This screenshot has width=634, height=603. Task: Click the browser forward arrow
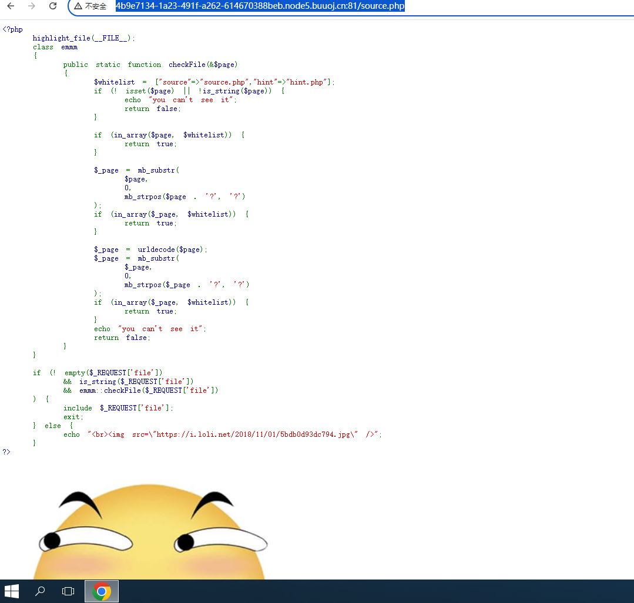click(32, 6)
